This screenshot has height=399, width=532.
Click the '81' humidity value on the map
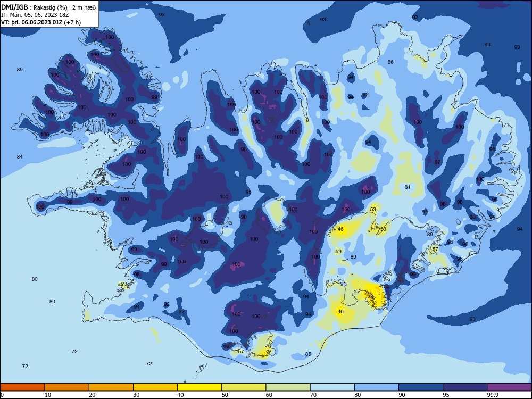(408, 187)
